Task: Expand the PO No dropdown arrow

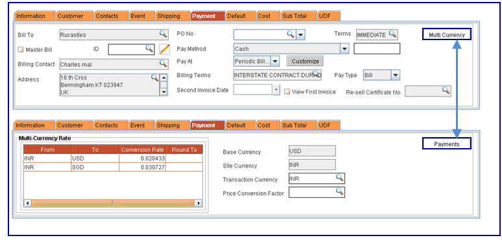Action: (300, 34)
